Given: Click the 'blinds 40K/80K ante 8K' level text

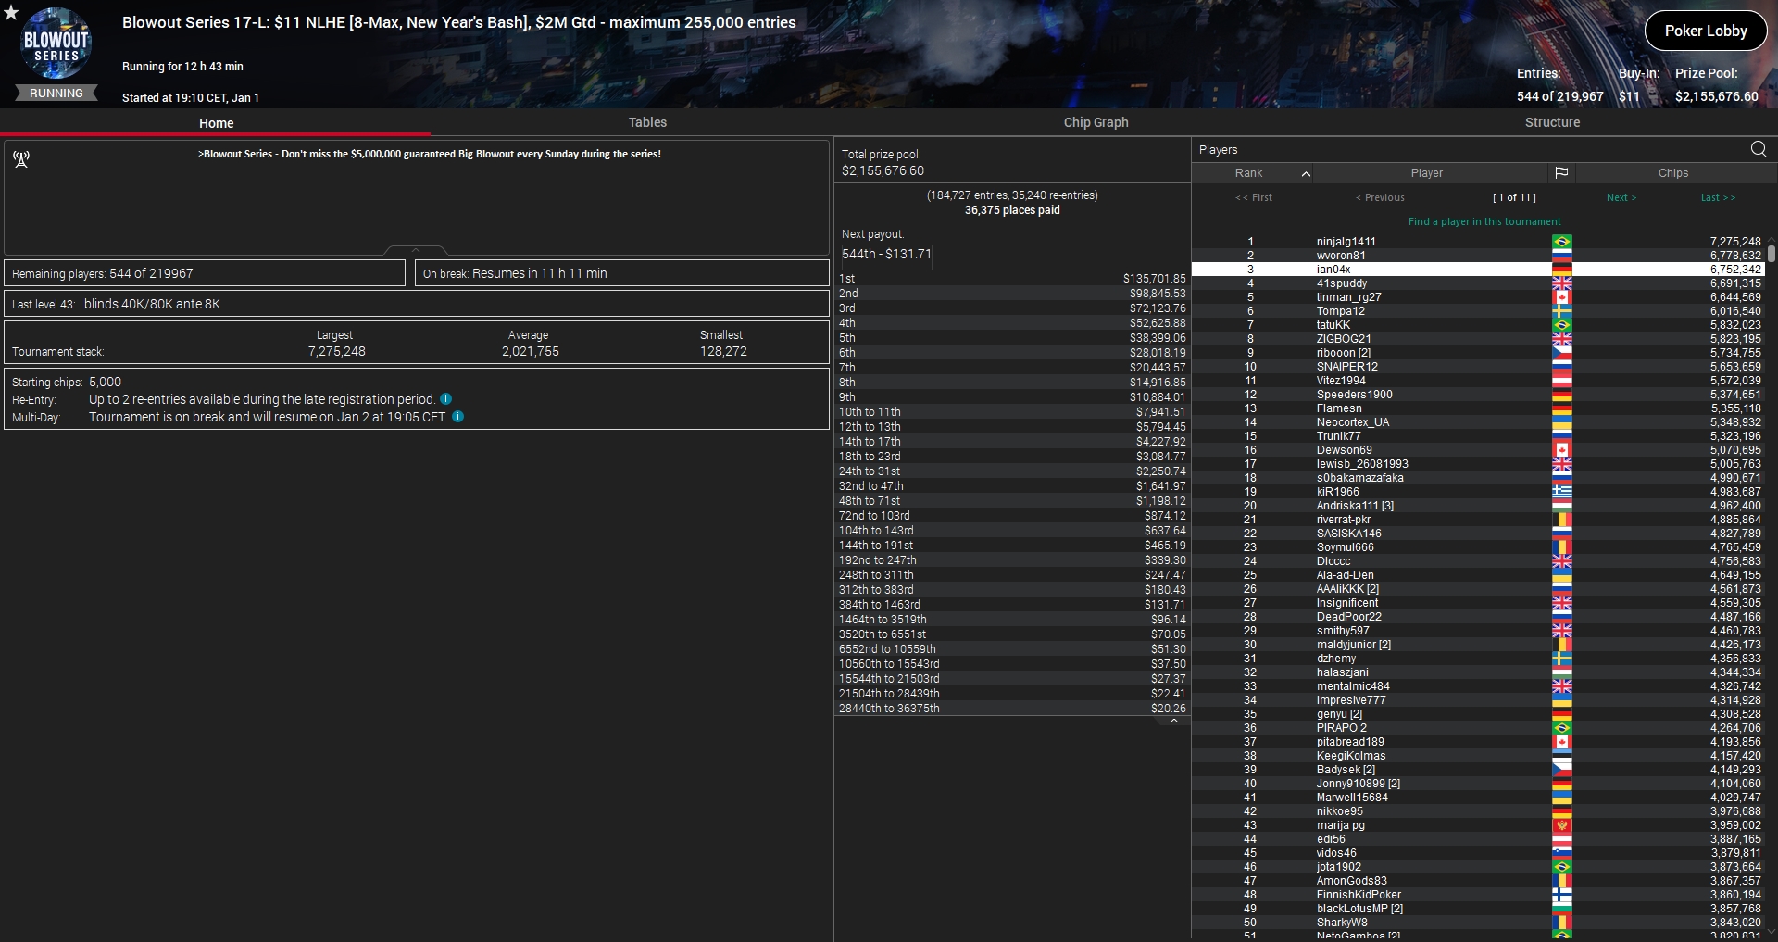Looking at the screenshot, I should pos(152,304).
